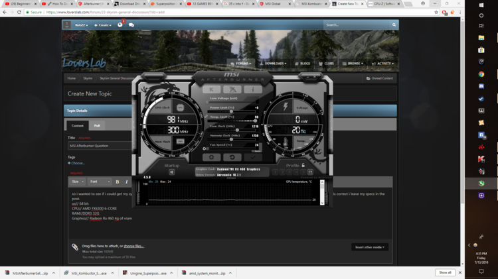The width and height of the screenshot is (498, 279).
Task: Open the Windows Start button
Action: (481, 5)
